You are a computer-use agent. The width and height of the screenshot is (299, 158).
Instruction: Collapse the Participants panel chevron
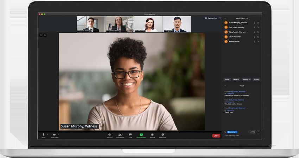coord(225,18)
